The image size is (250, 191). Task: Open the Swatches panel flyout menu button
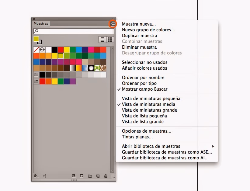click(113, 23)
